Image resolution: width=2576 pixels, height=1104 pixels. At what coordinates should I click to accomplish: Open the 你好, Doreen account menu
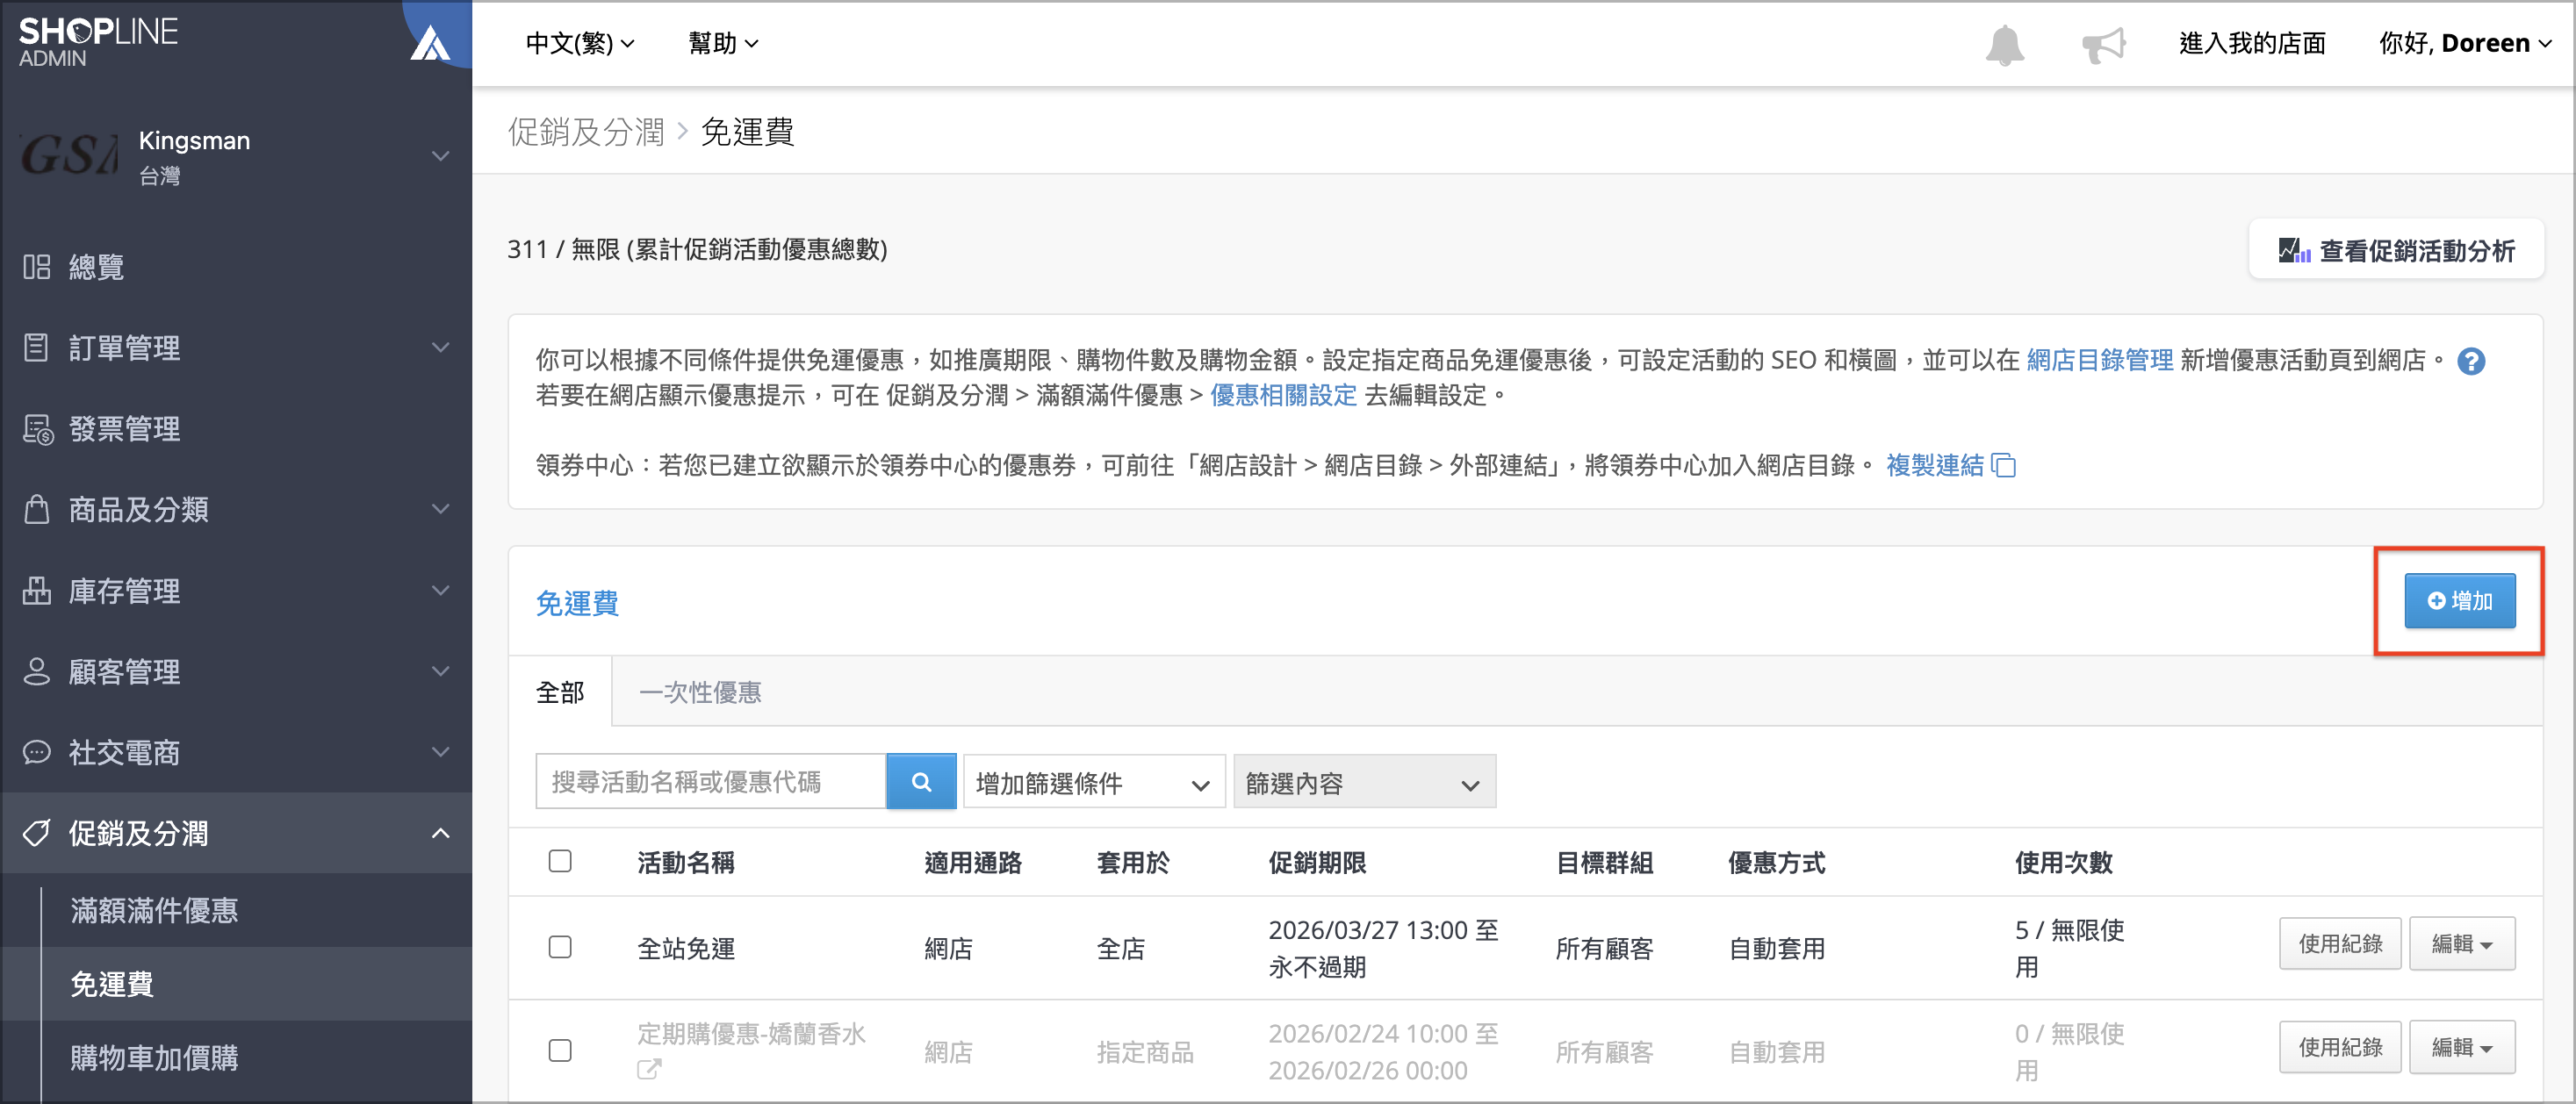pos(2465,43)
